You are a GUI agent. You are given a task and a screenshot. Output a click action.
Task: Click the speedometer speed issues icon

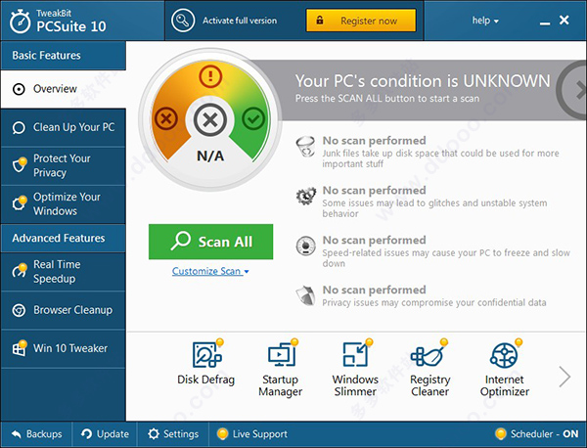pos(305,246)
